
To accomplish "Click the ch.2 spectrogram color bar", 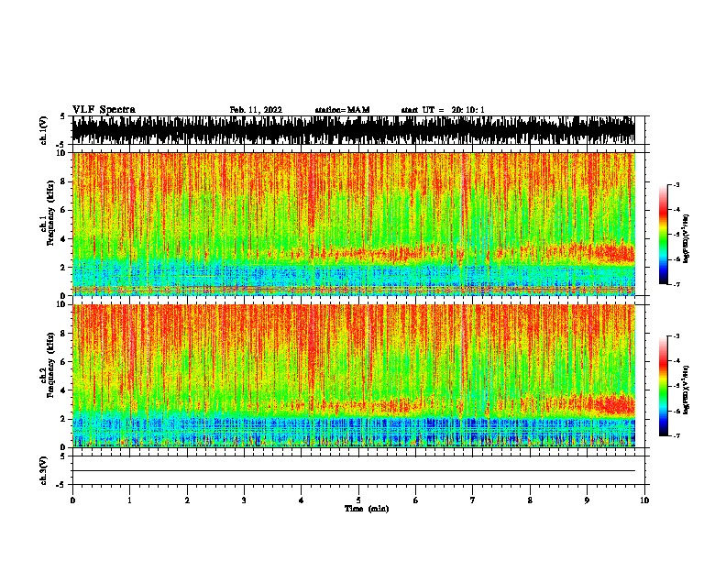I will click(663, 386).
